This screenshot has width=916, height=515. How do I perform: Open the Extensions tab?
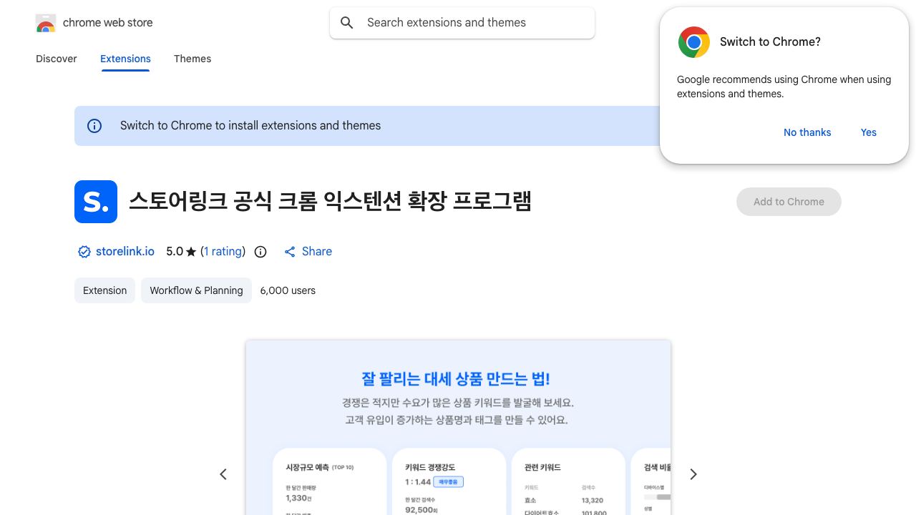click(125, 59)
